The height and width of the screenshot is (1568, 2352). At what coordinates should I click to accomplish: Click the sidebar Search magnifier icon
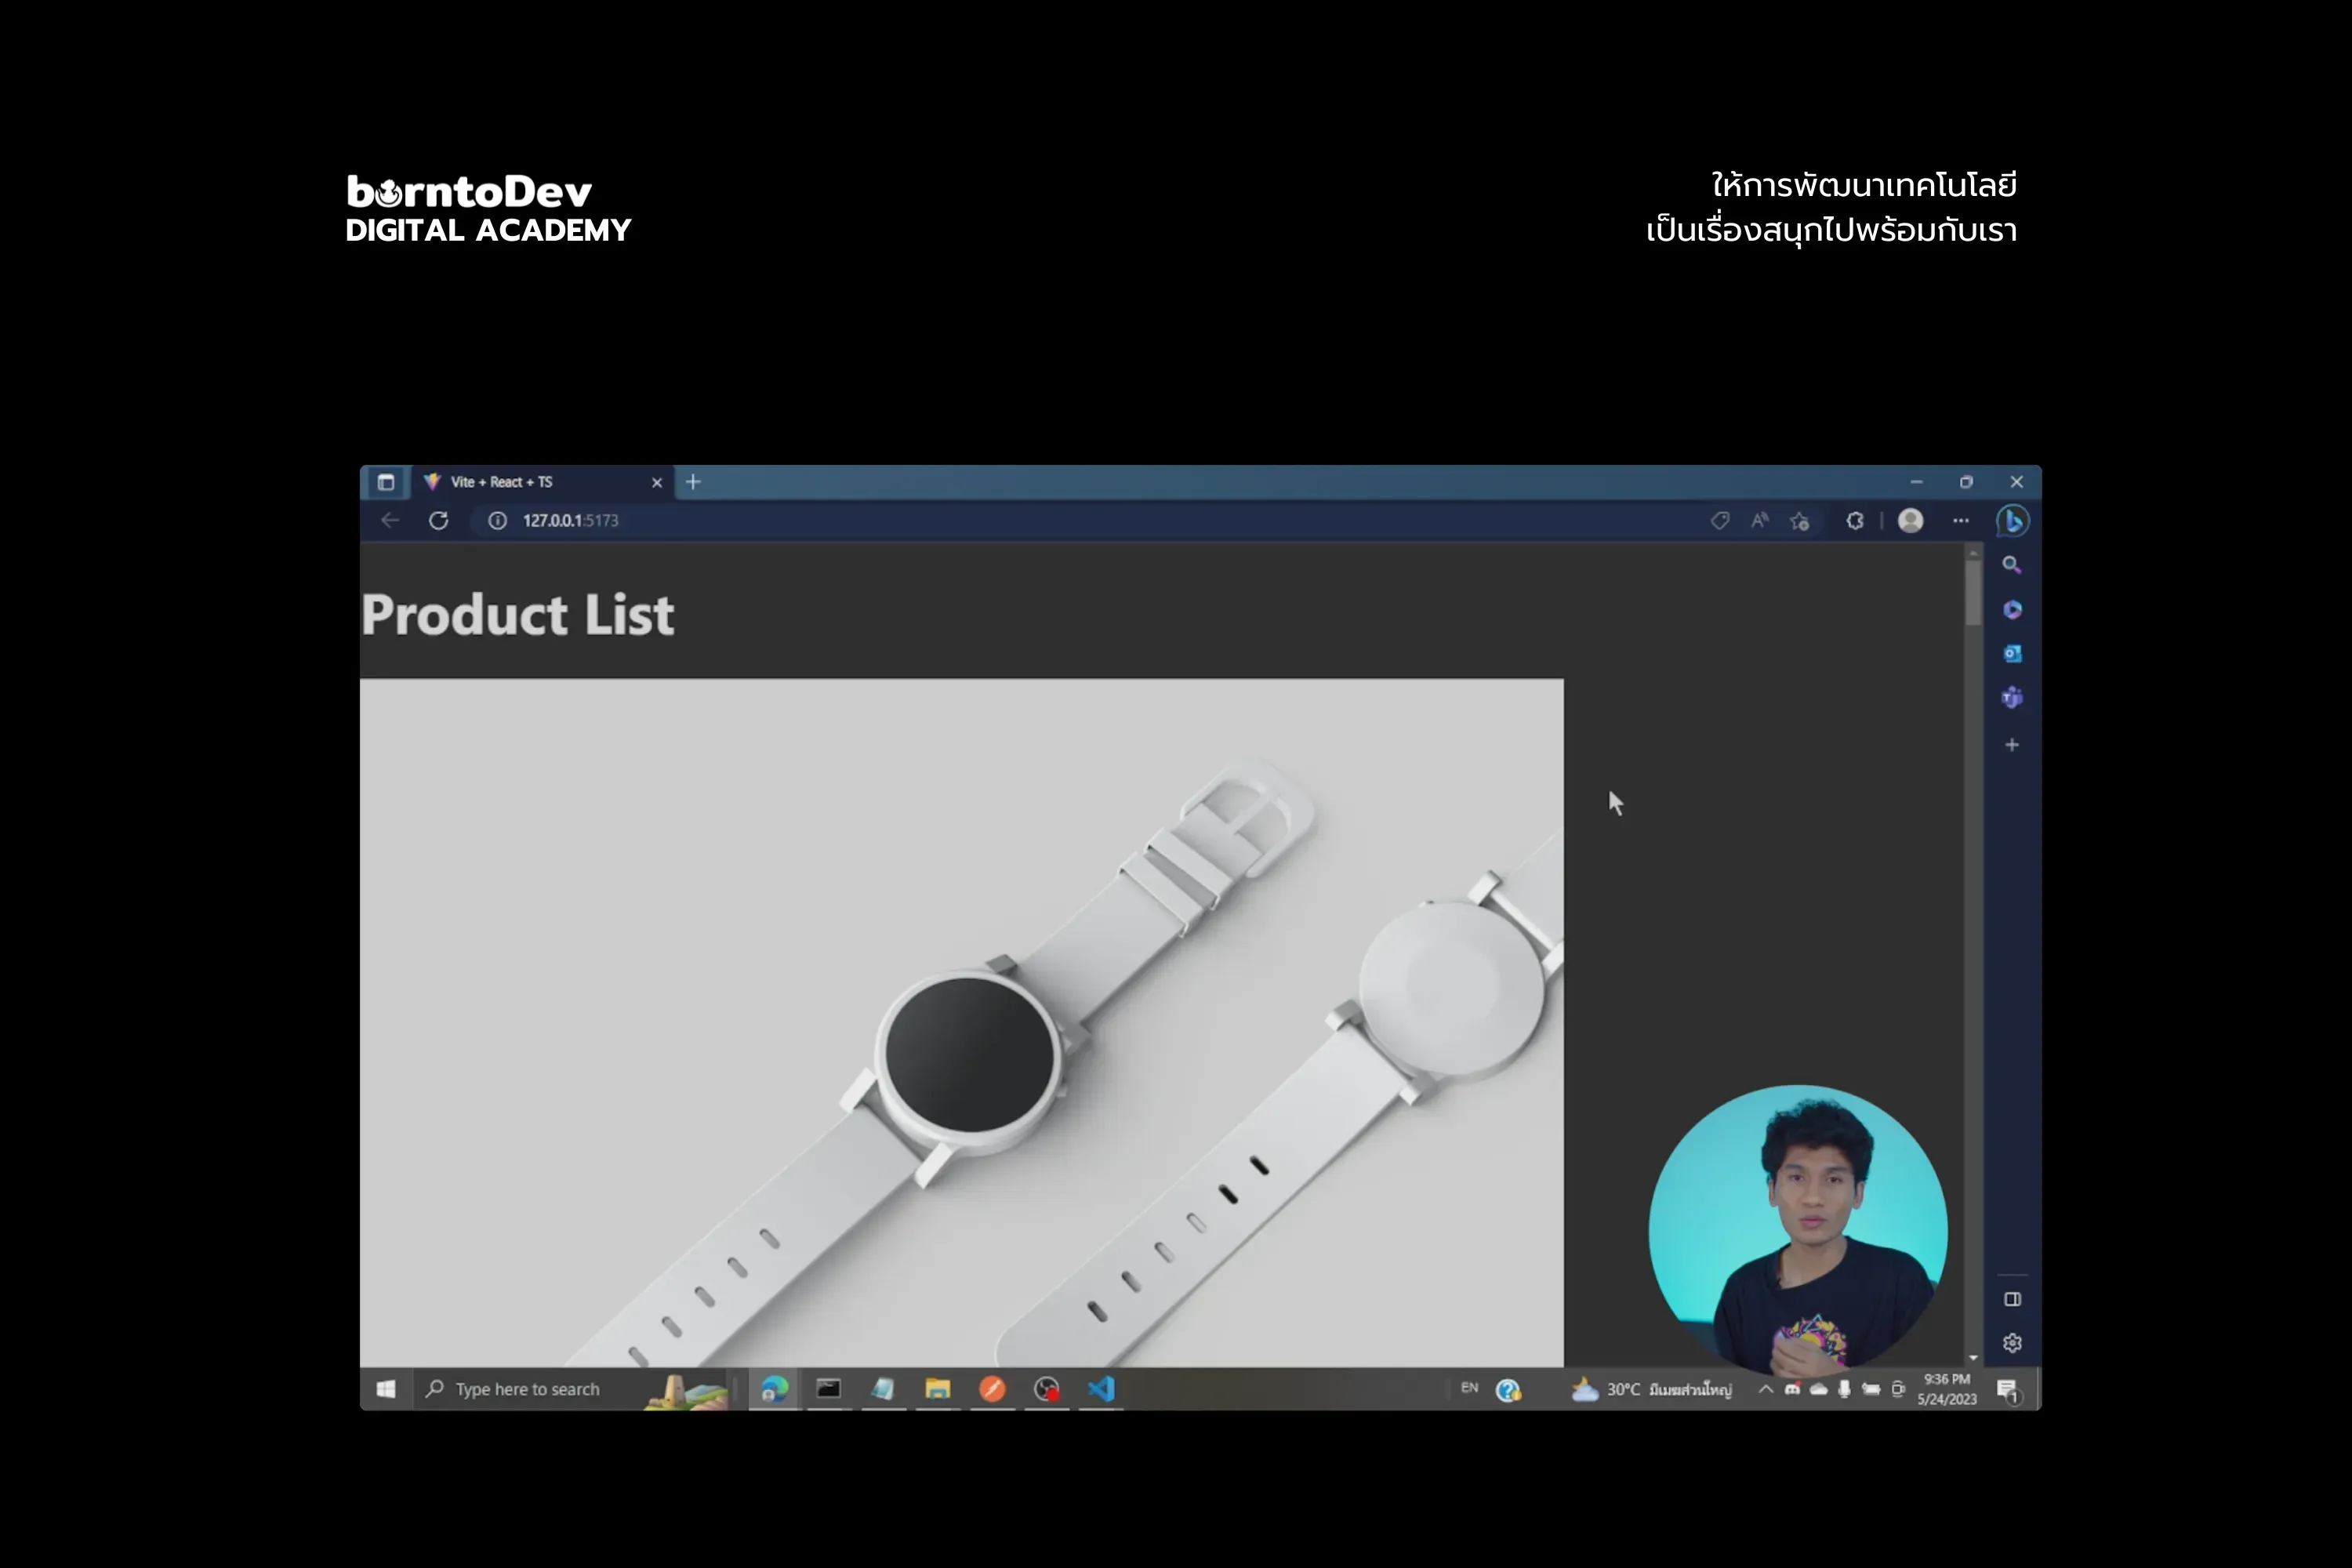click(2011, 565)
